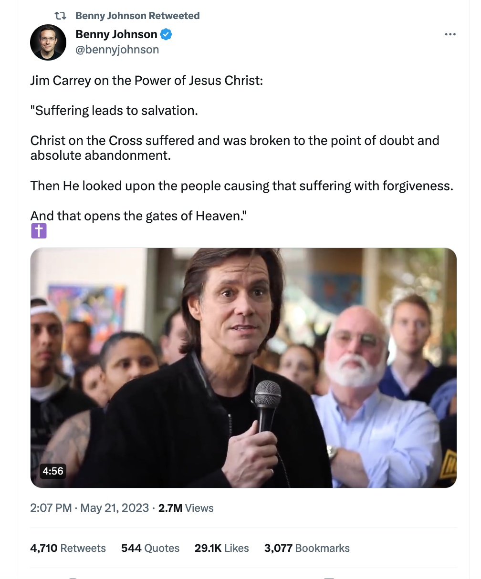Viewport: 481px width, 579px height.
Task: Play the Jim Carrey video
Action: point(243,368)
